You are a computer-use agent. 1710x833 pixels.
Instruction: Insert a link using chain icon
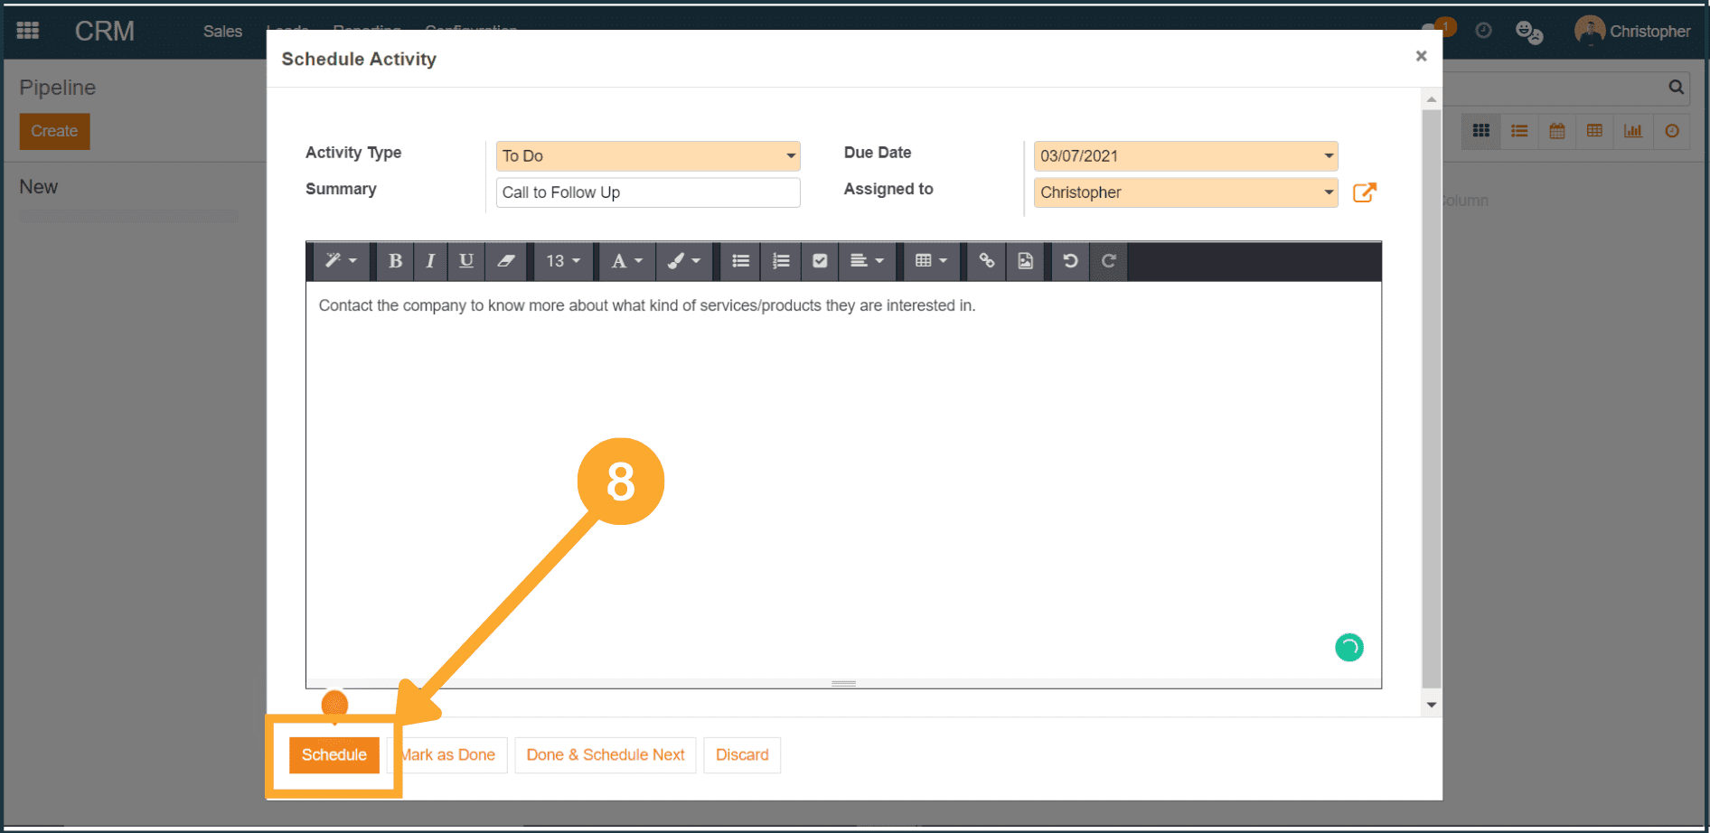[986, 261]
